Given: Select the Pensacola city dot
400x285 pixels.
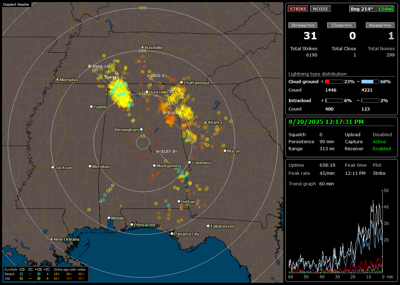Looking at the screenshot, I should (x=132, y=225).
